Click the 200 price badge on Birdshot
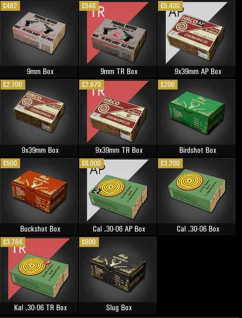The height and width of the screenshot is (318, 242). point(168,84)
